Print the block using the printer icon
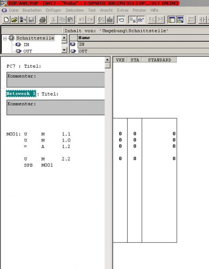Image resolution: width=209 pixels, height=269 pixels. click(x=42, y=20)
